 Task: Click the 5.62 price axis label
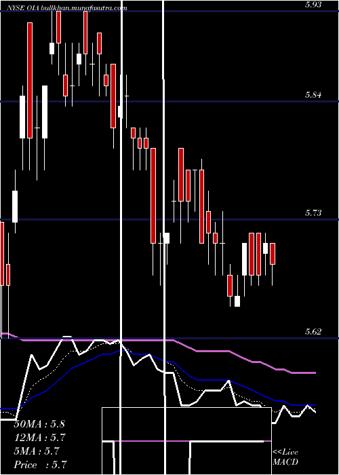coord(313,332)
